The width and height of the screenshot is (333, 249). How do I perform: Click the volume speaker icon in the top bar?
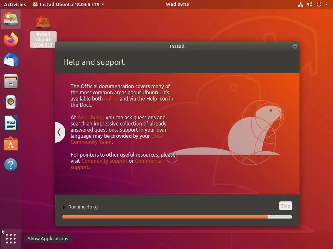pyautogui.click(x=310, y=4)
